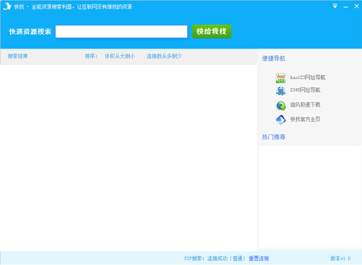Screen dimensions: 362x265
Task: Open the hao123 navigation icon
Action: (281, 78)
